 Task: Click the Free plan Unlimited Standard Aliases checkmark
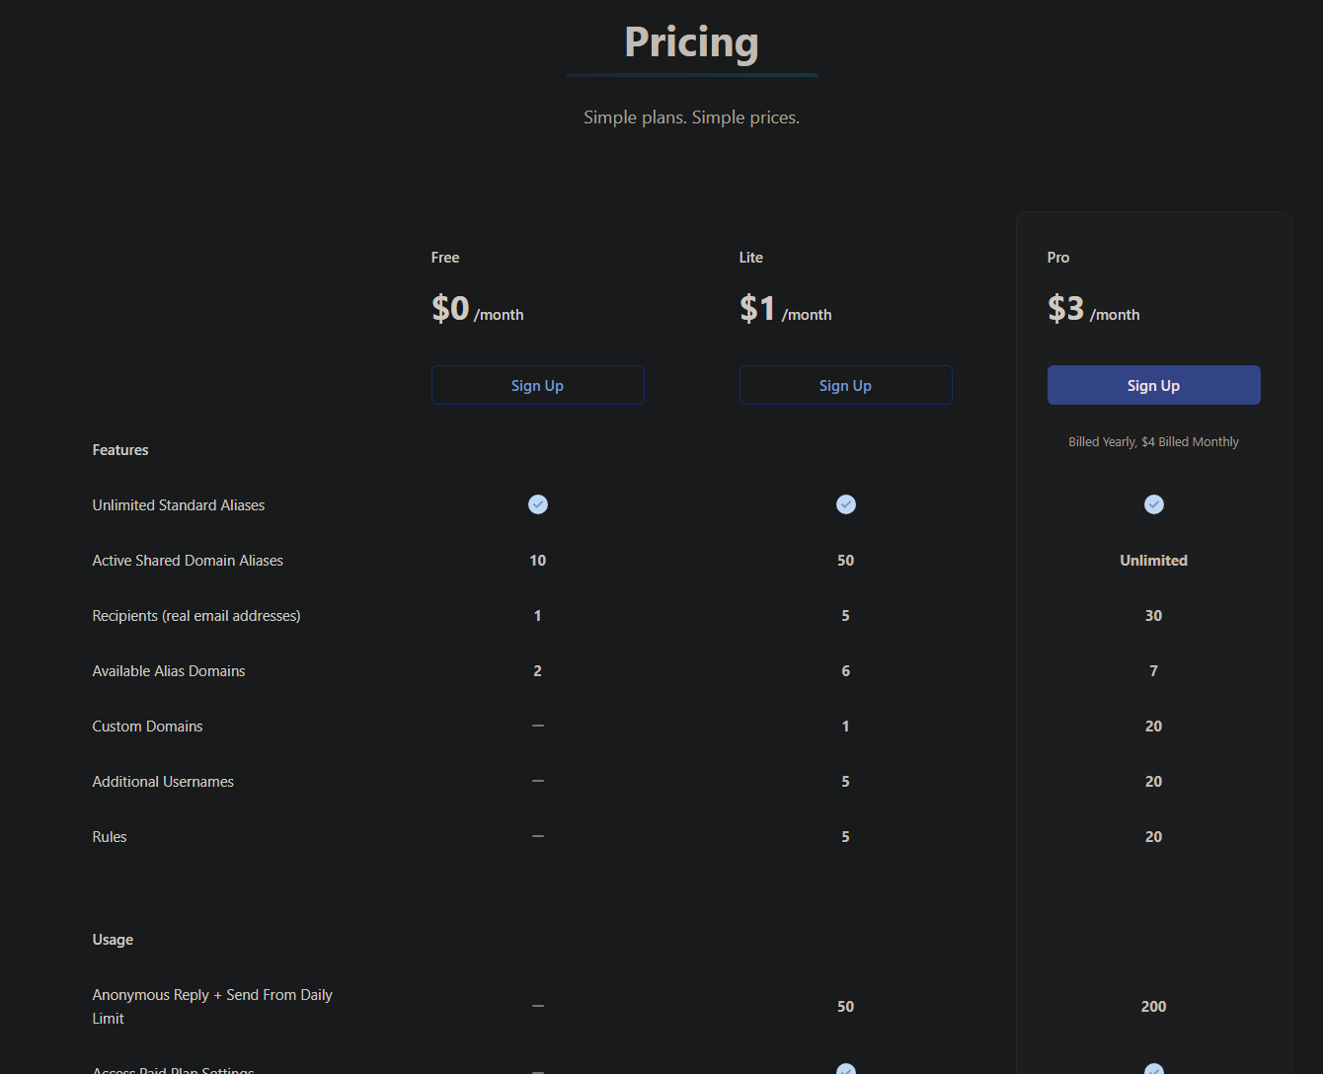pyautogui.click(x=537, y=504)
